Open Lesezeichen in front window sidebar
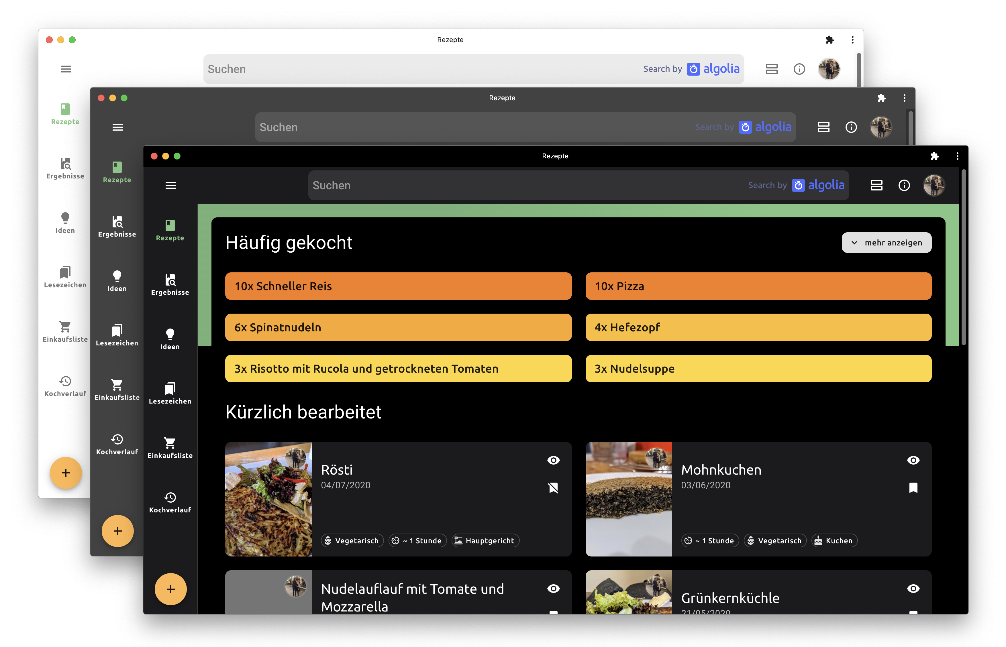 coord(170,393)
